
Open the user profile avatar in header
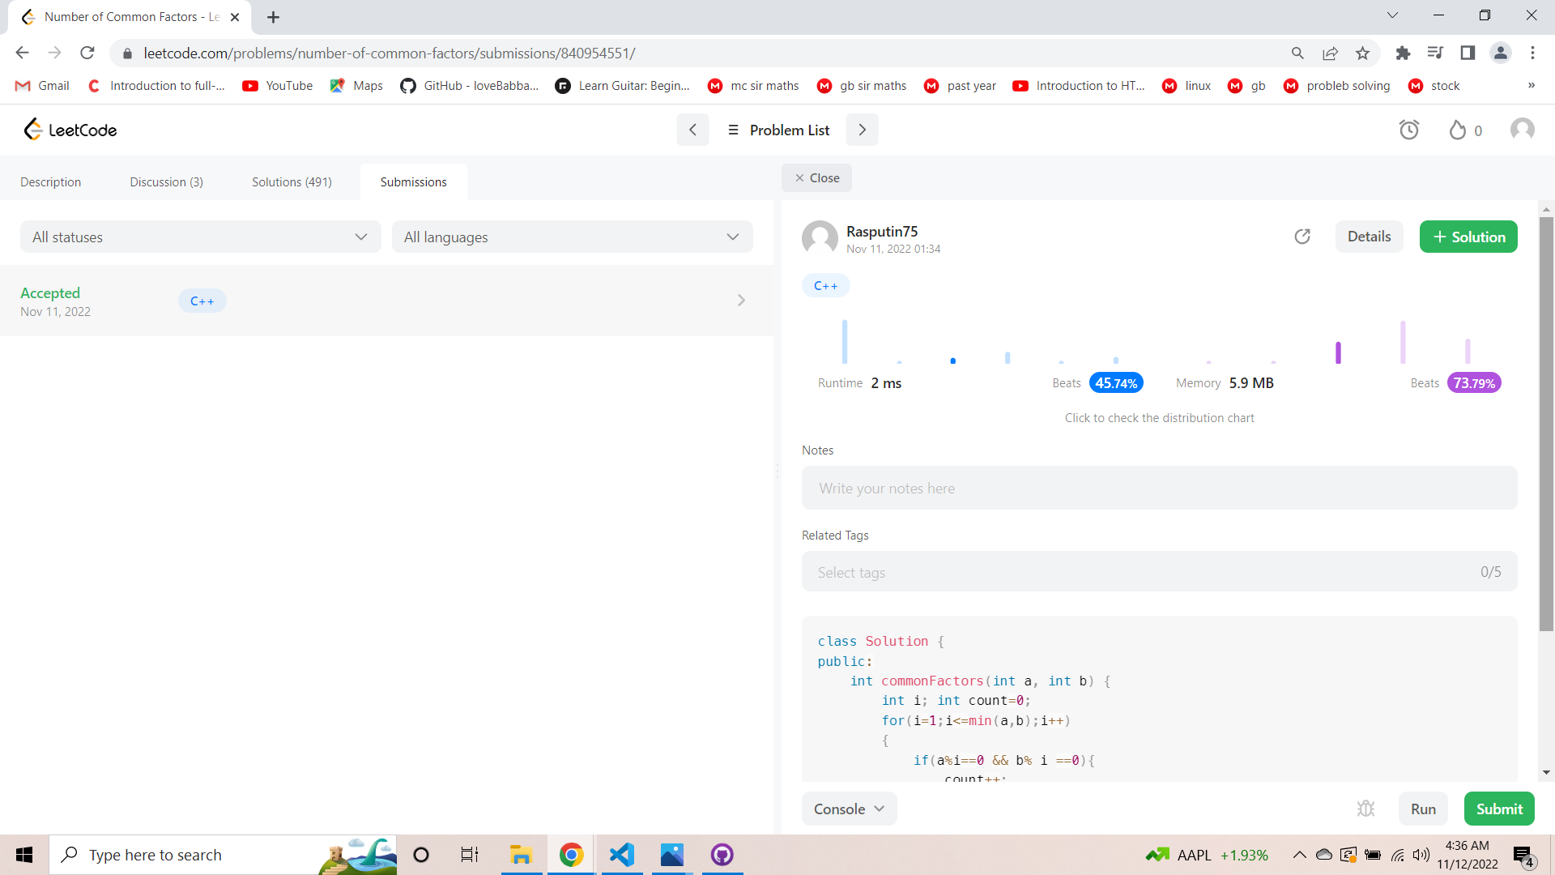(1523, 130)
